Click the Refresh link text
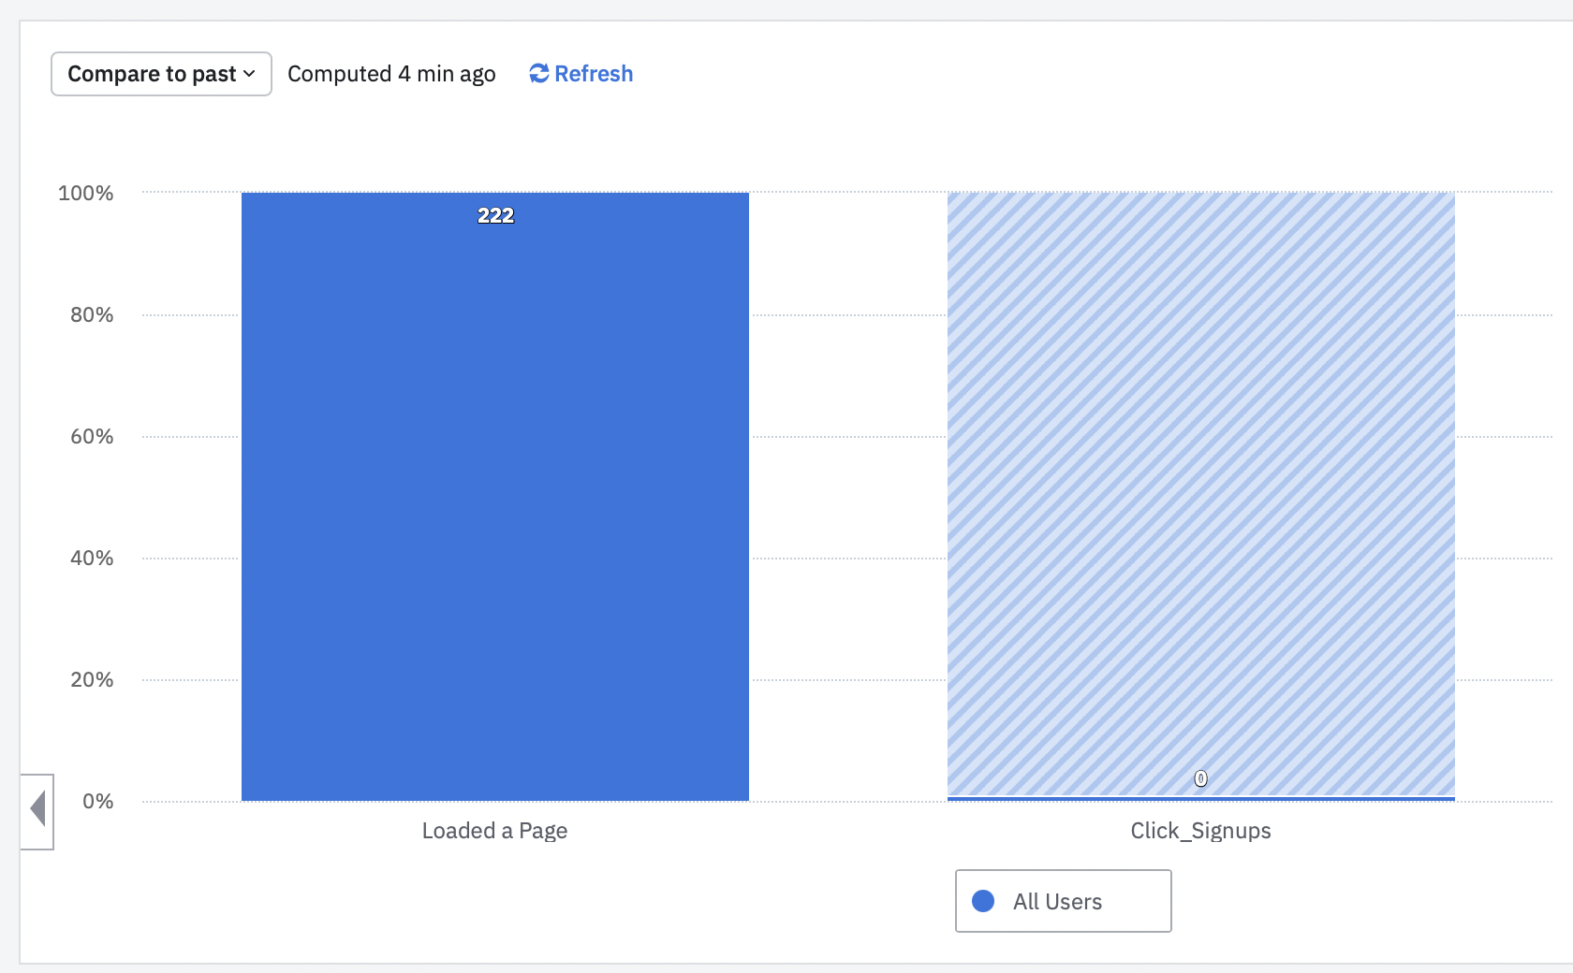Viewport: 1573px width, 973px height. click(594, 74)
